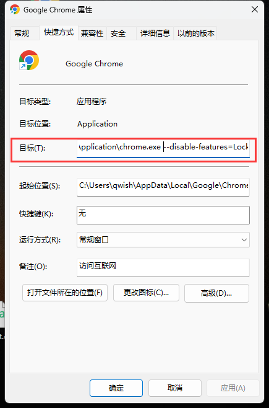Click 打开文件所在的位置(F) button
This screenshot has width=269, height=408.
coord(65,293)
